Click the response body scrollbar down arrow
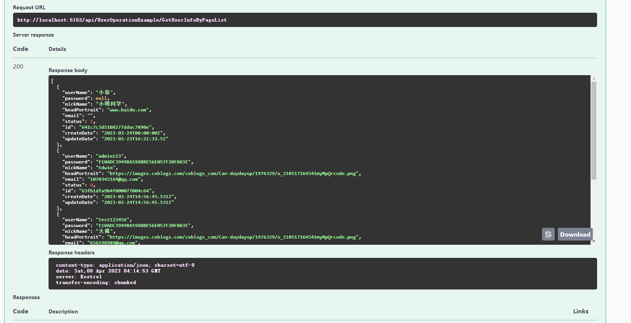 (x=594, y=242)
